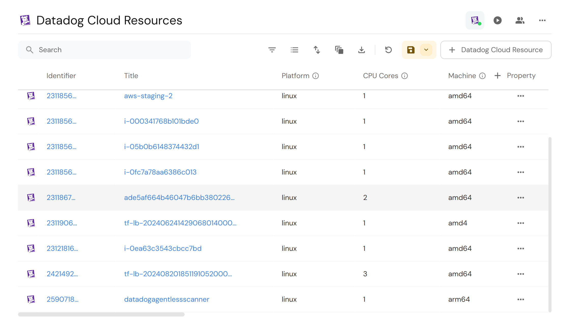Show info for CPU Cores column

(x=404, y=76)
